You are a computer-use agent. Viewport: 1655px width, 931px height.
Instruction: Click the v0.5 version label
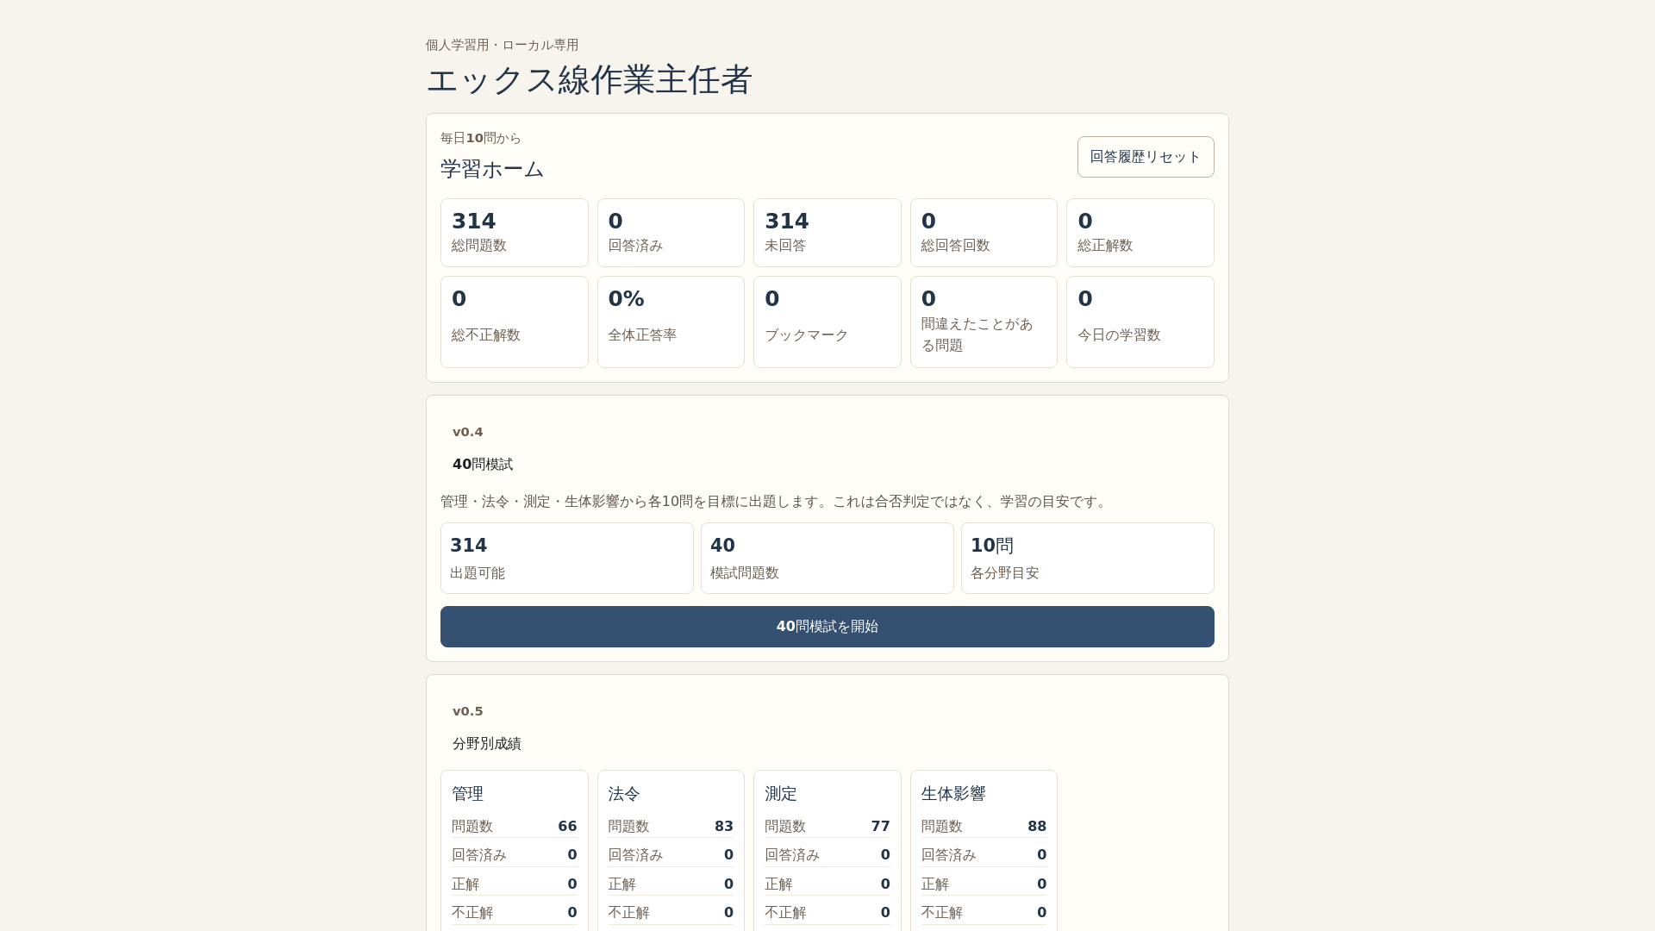pyautogui.click(x=468, y=711)
